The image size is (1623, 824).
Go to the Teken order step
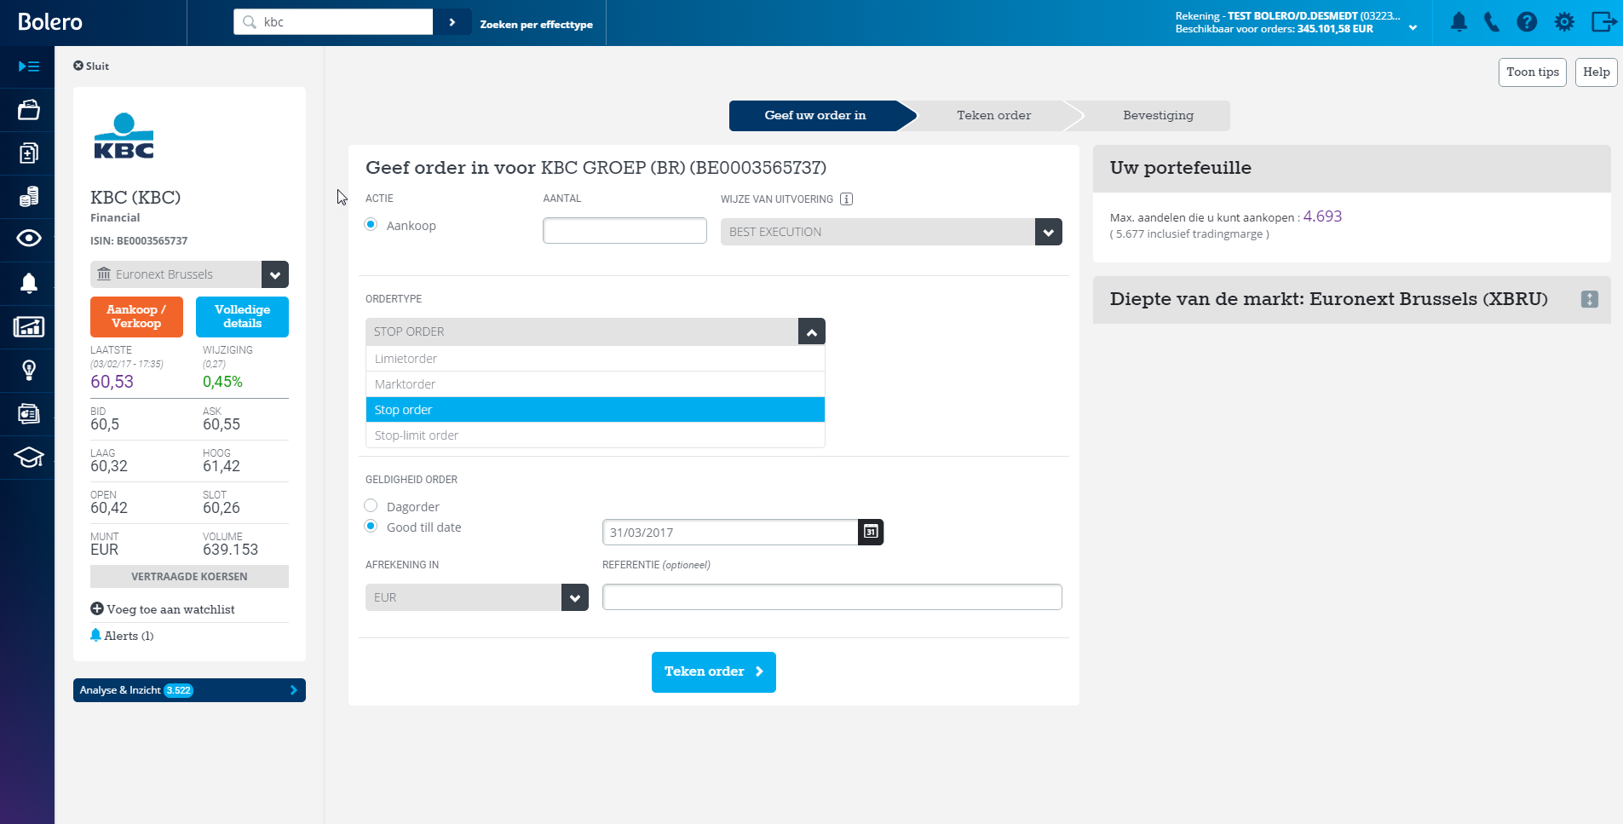pyautogui.click(x=993, y=116)
